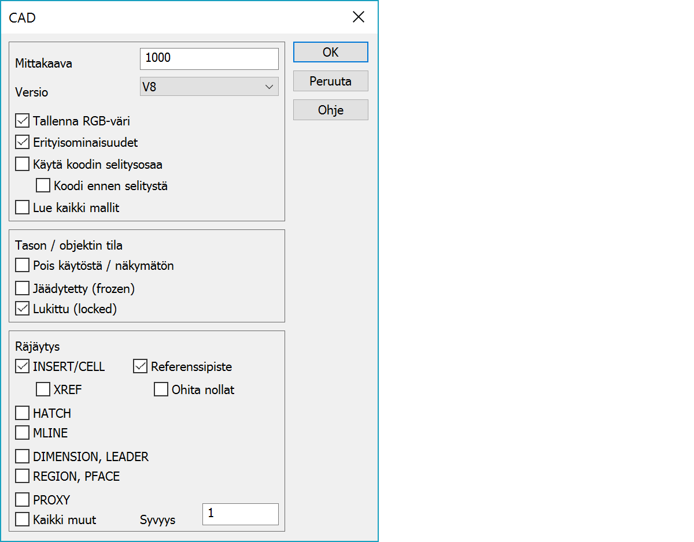Click the Mittakaava input field
The image size is (694, 542).
[209, 58]
